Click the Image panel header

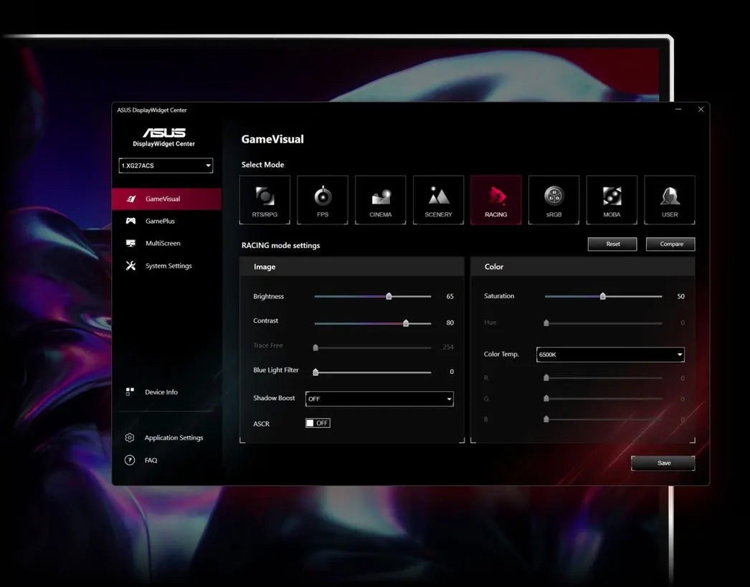pyautogui.click(x=352, y=267)
